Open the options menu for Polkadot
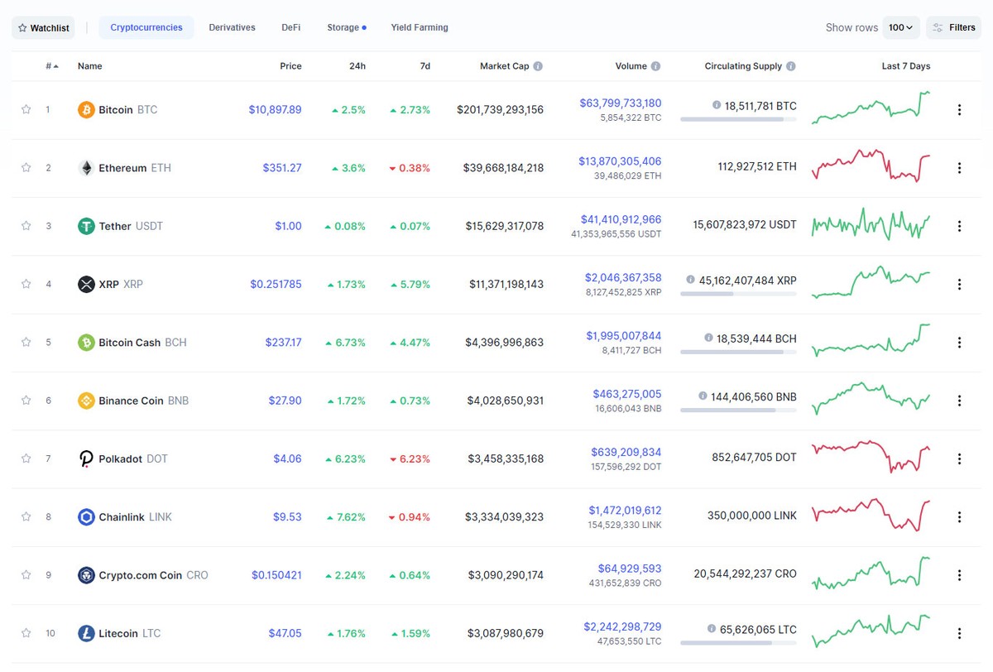The width and height of the screenshot is (993, 672). click(959, 458)
